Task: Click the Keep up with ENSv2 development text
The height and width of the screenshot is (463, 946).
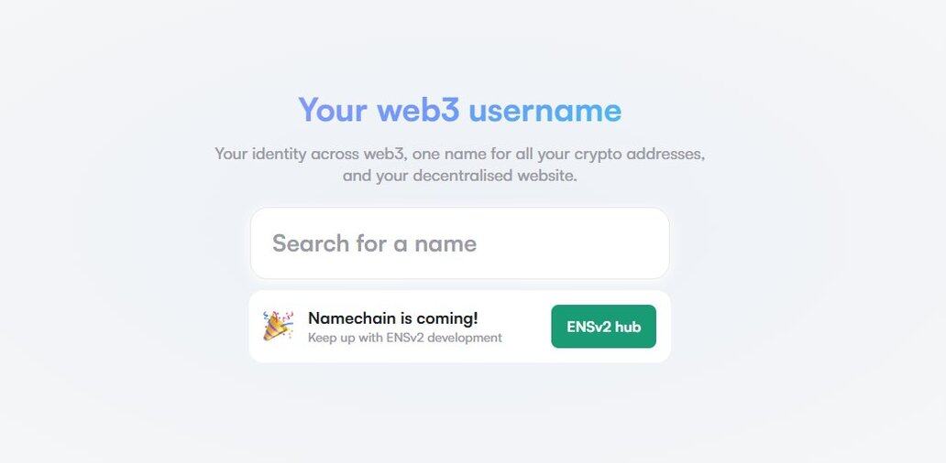Action: 405,337
